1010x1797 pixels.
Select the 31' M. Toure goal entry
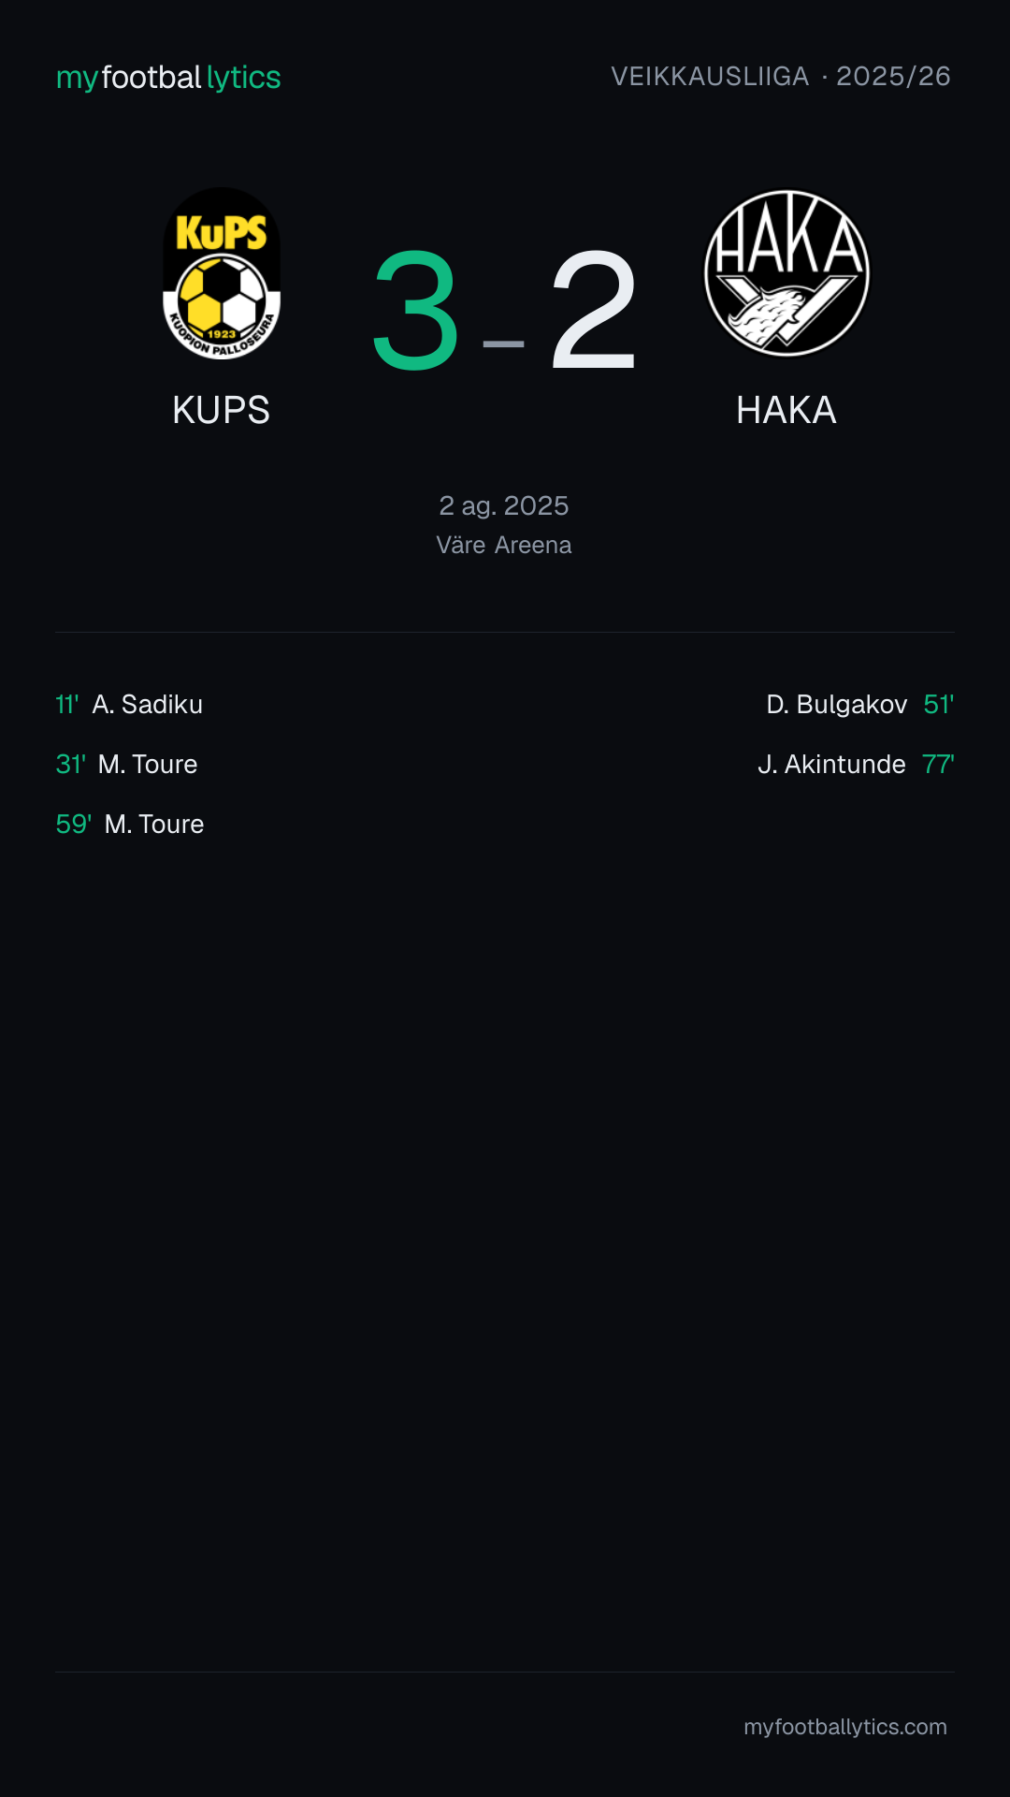[126, 764]
